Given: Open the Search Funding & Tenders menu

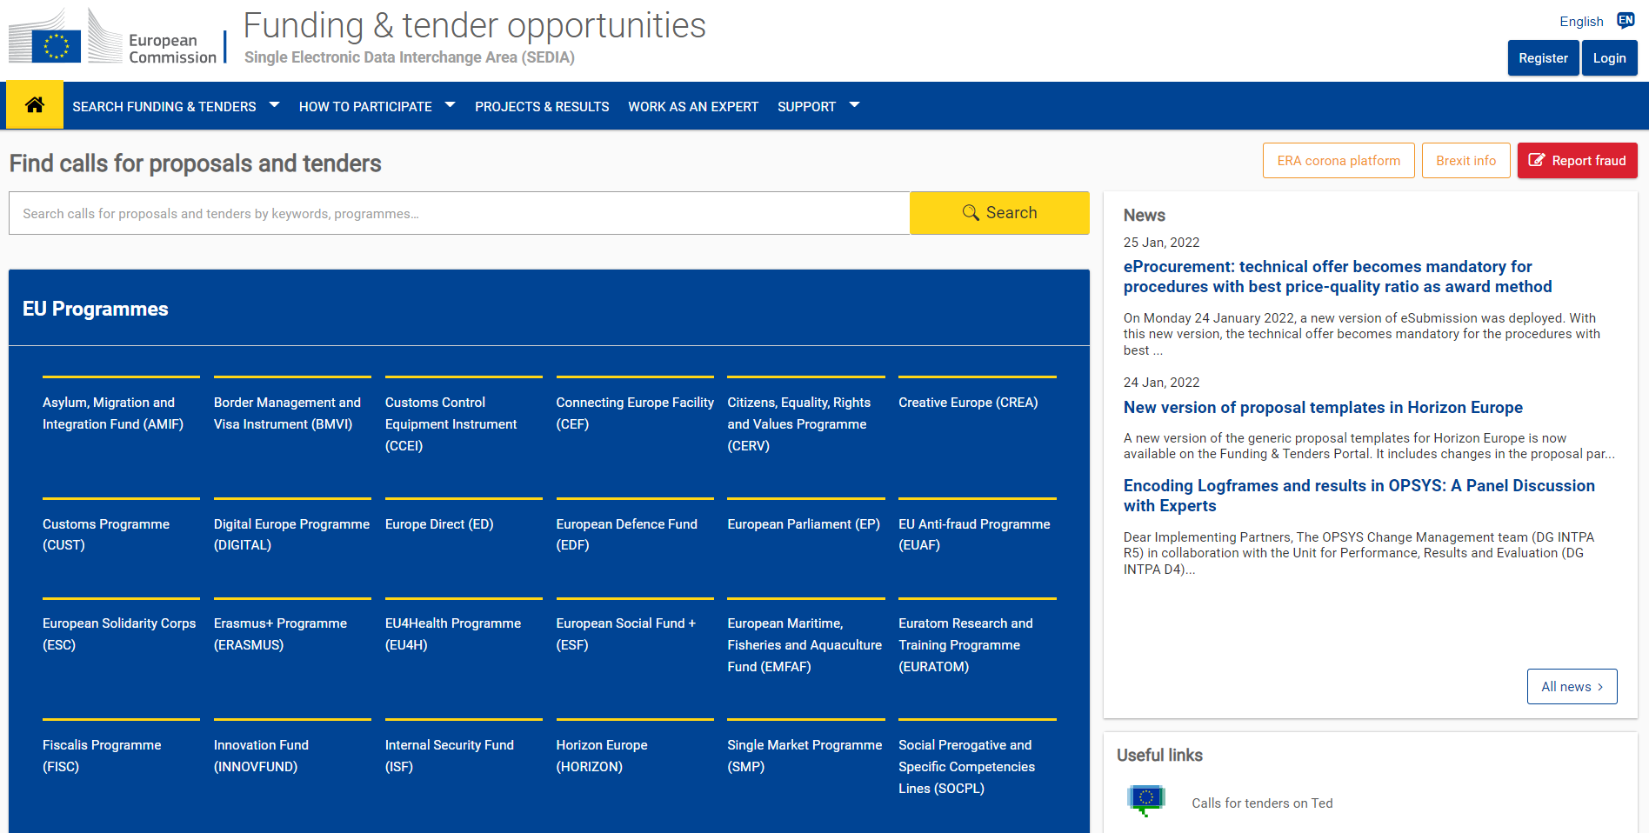Looking at the screenshot, I should 164,106.
